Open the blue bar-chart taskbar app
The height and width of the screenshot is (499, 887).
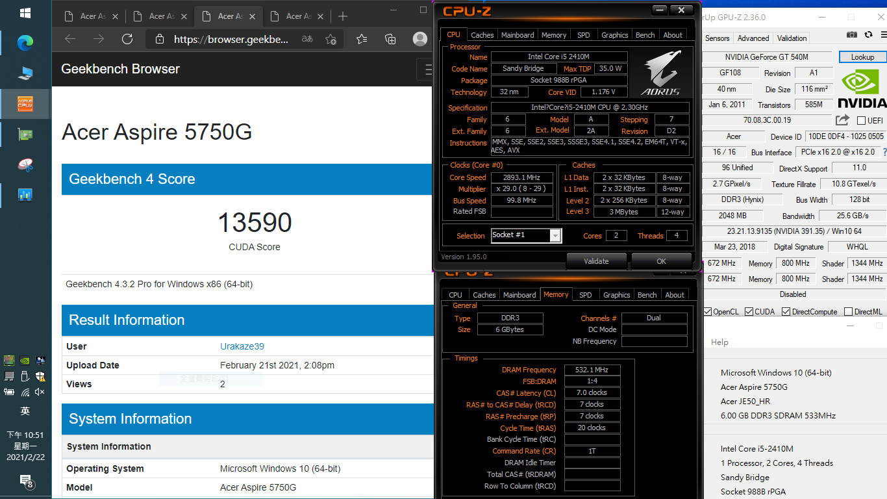(x=25, y=194)
